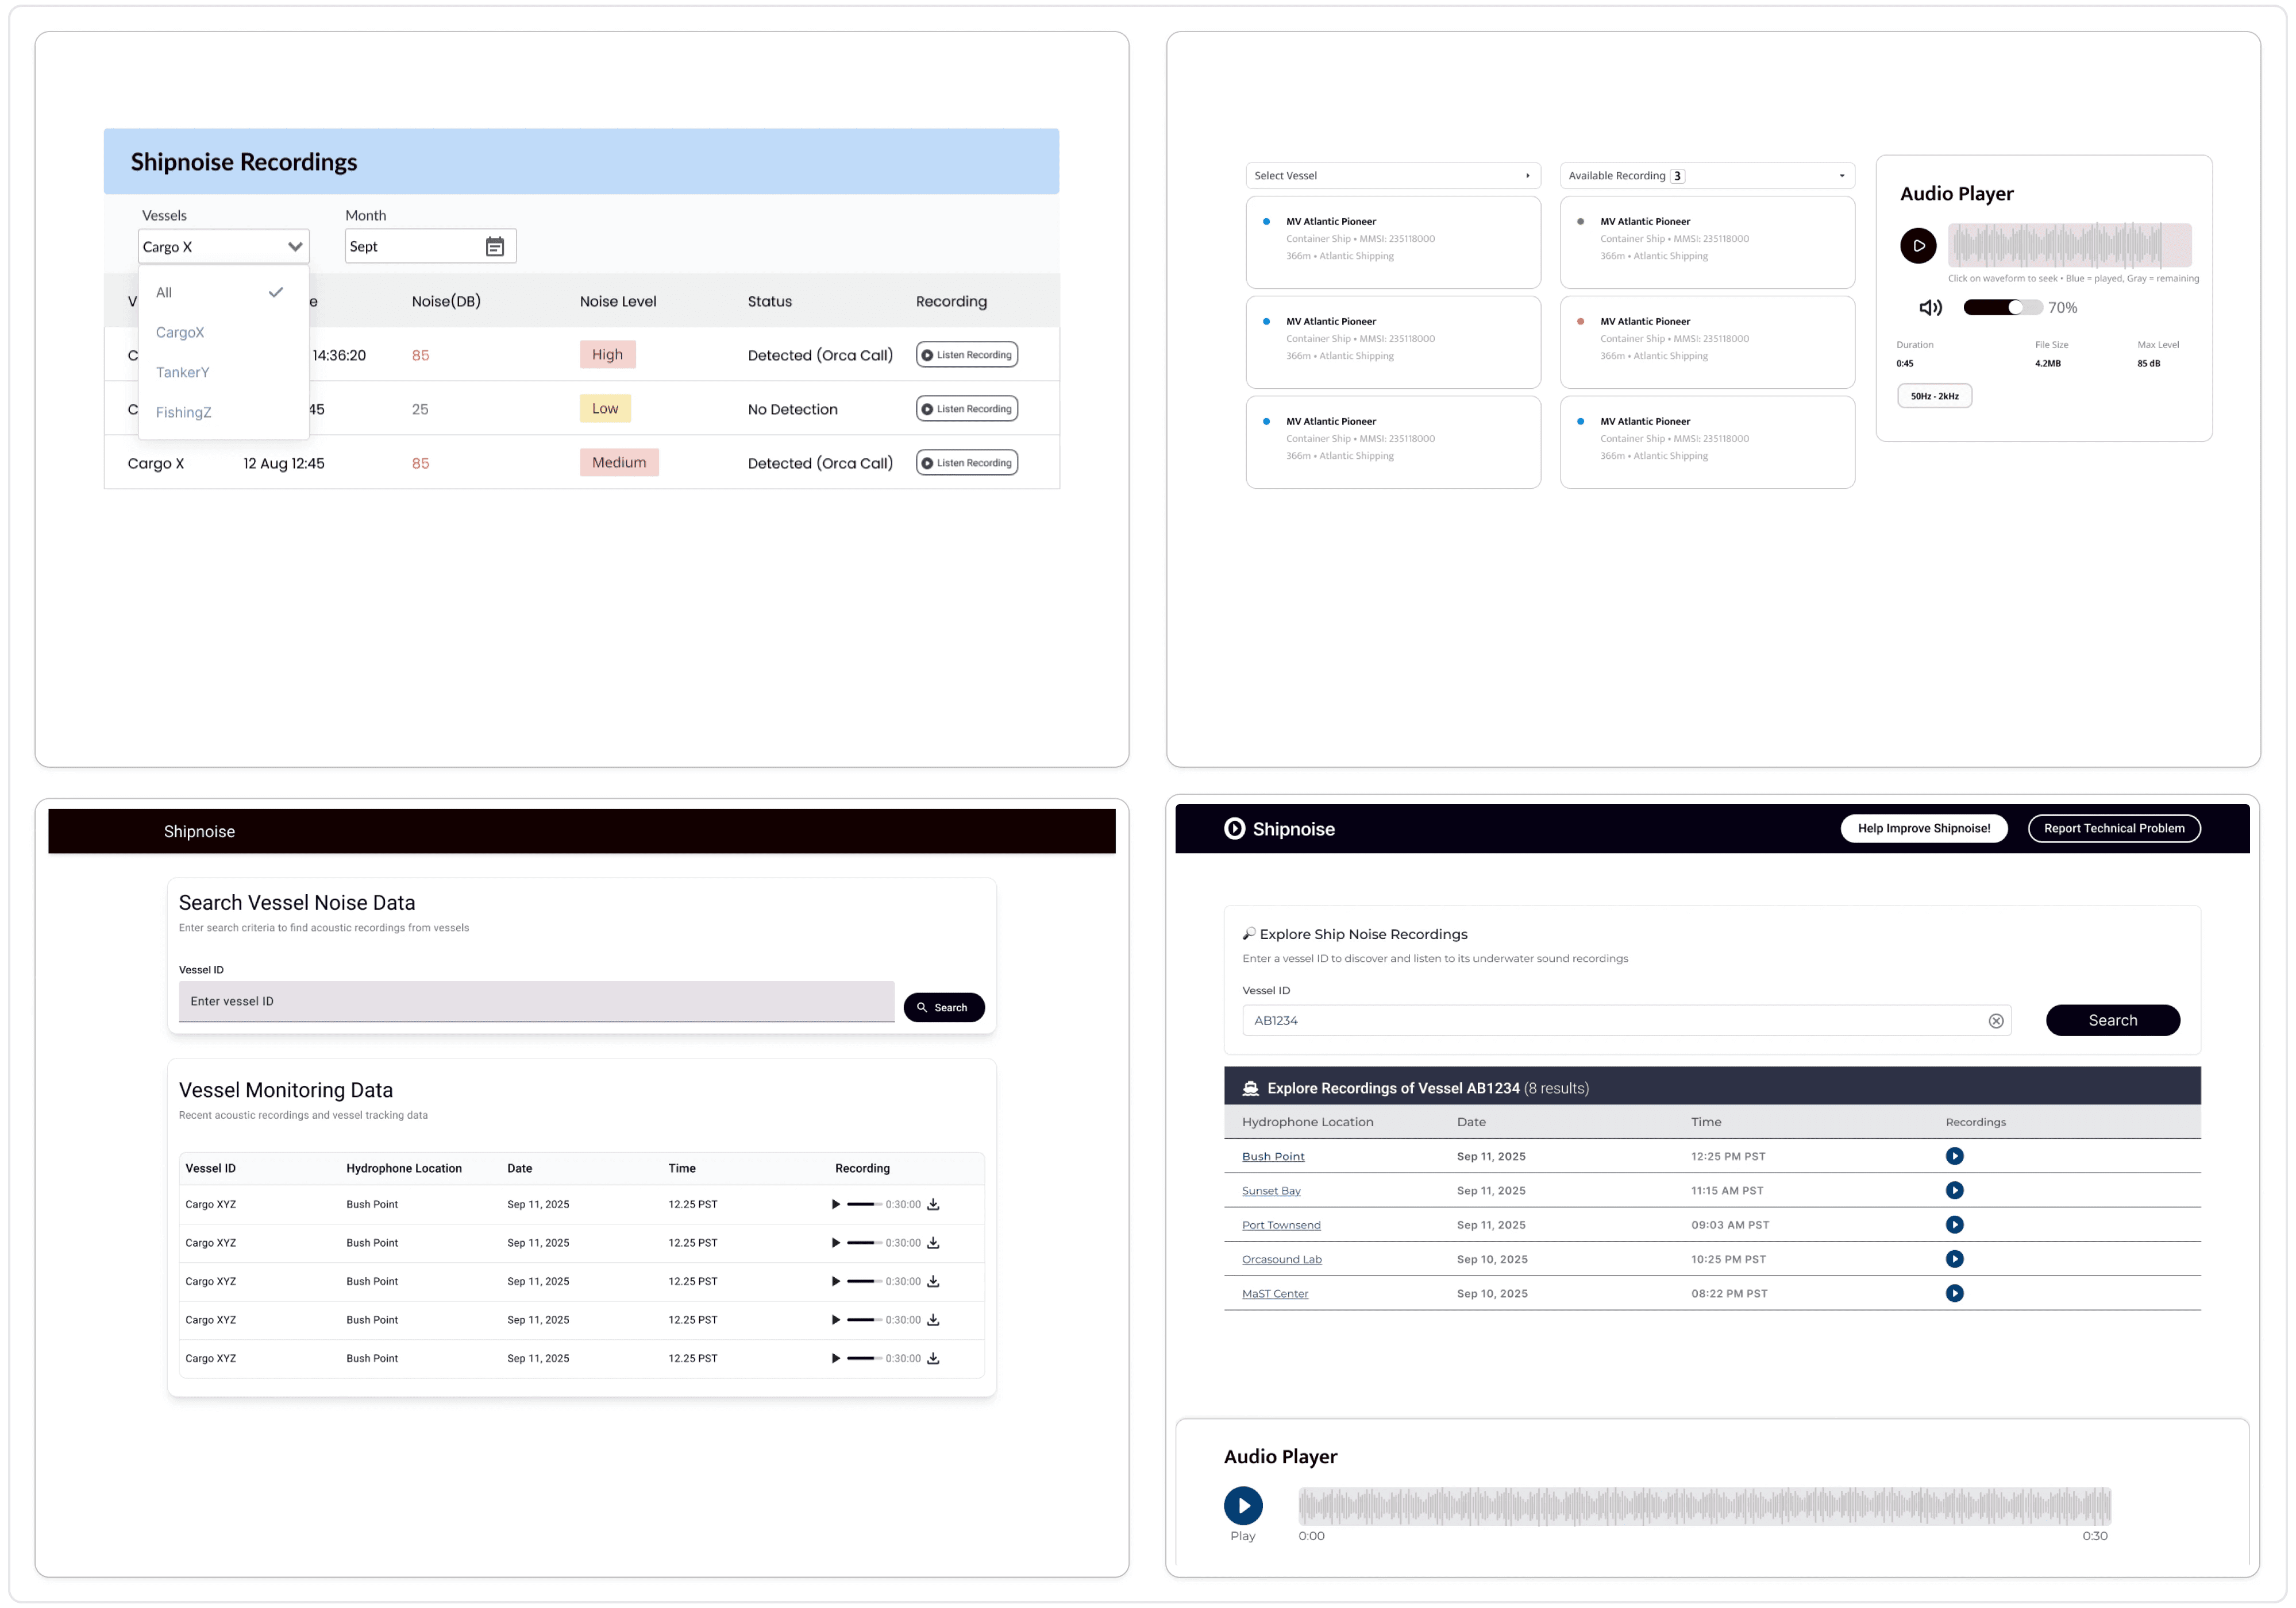Download first Cargo XYZ recording
The width and height of the screenshot is (2296, 1608).
tap(933, 1204)
